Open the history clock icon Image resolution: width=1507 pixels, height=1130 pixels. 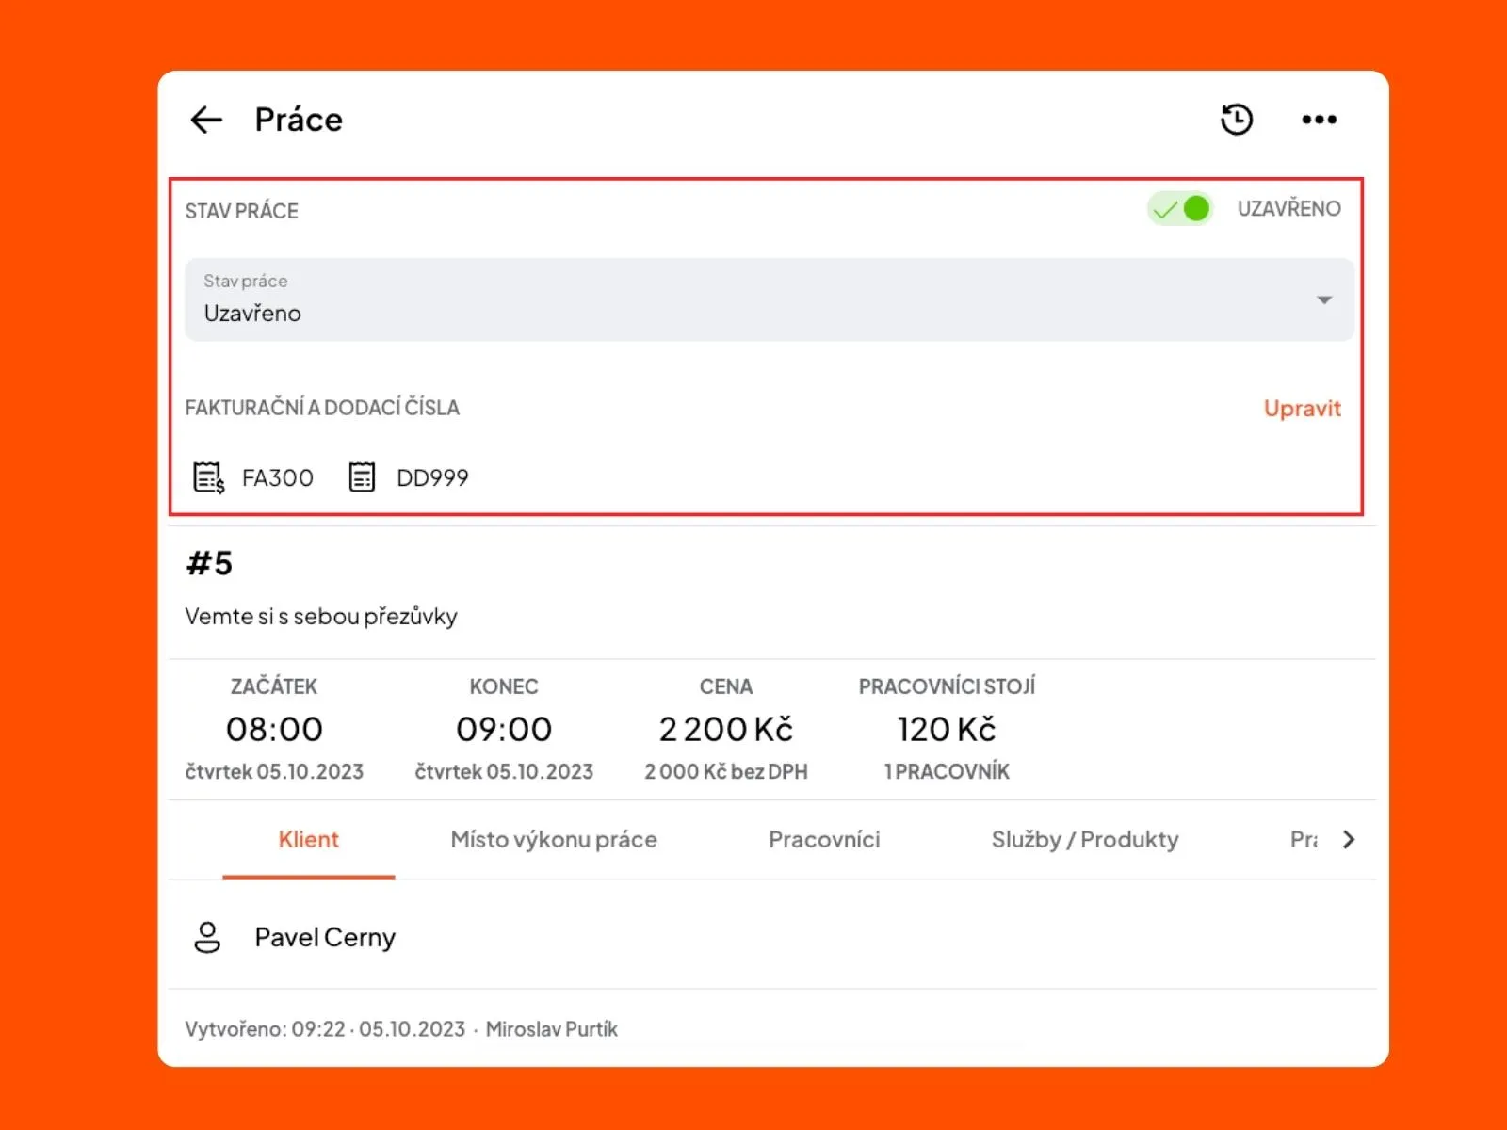click(x=1237, y=120)
